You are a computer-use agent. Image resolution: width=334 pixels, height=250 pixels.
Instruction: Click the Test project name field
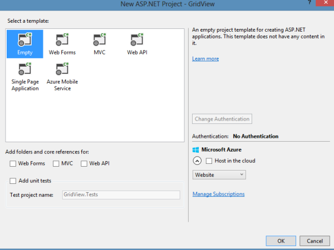pyautogui.click(x=121, y=195)
